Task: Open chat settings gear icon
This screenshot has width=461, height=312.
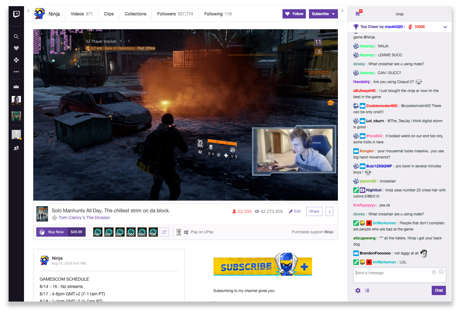Action: click(x=358, y=290)
